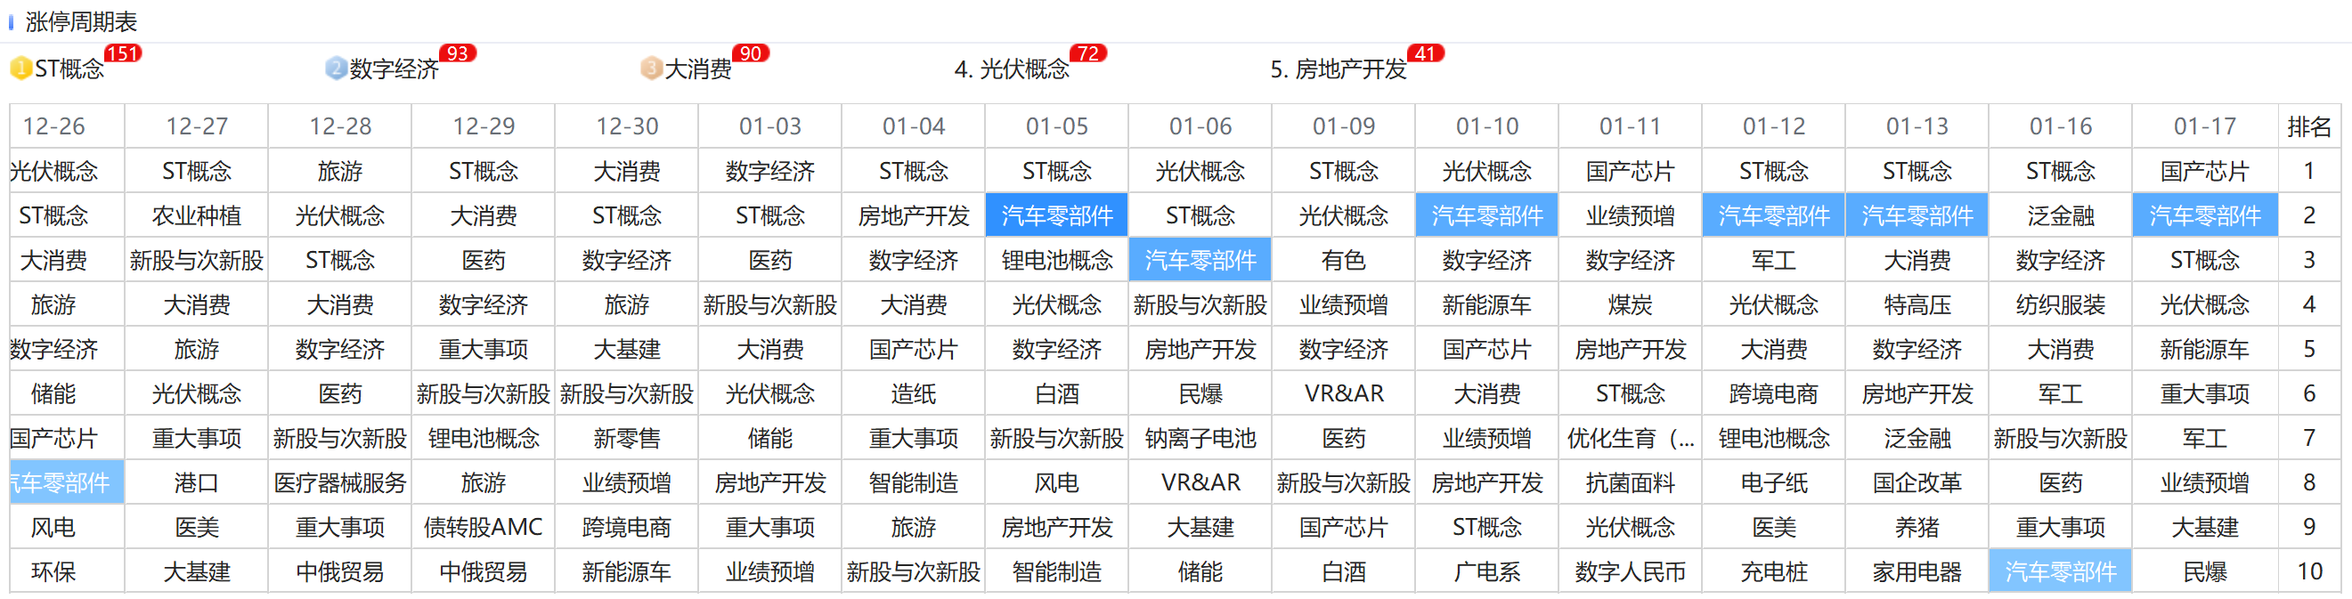Click the 01-09 date column header
This screenshot has width=2352, height=599.
(1343, 126)
